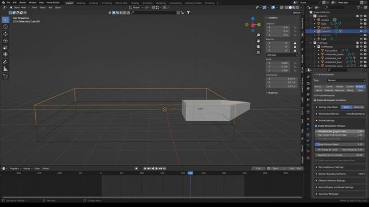369x207 pixels.
Task: Open the Render properties tab icon
Action: pos(308,83)
